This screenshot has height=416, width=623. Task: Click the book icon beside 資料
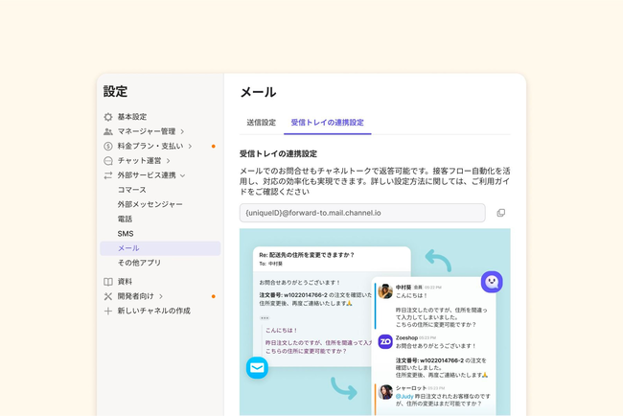click(x=108, y=282)
